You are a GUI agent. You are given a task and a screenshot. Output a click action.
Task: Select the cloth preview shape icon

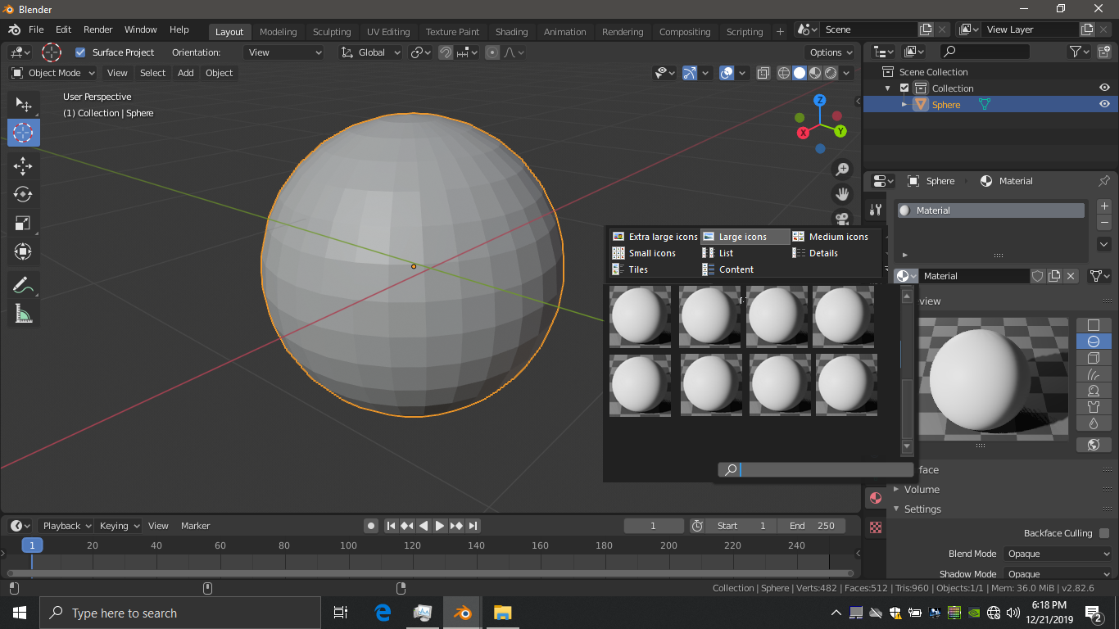coord(1094,407)
